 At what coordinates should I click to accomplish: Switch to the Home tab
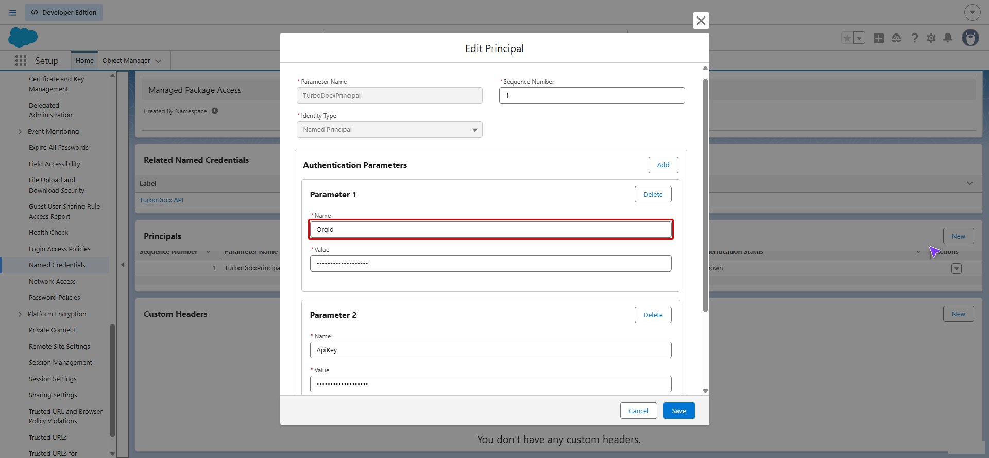[x=84, y=61]
